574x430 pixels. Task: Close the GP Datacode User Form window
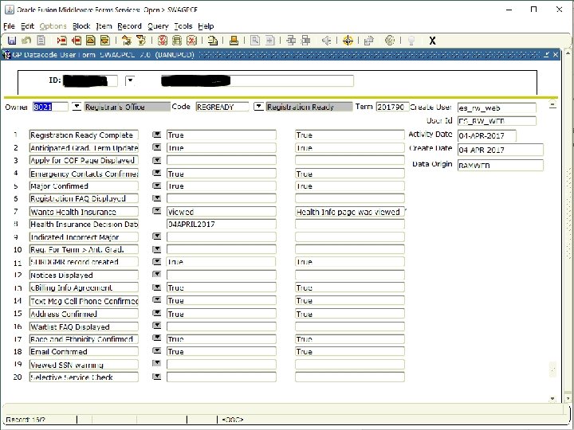(x=556, y=54)
